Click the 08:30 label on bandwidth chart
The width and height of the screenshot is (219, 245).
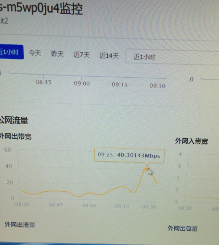(x=22, y=204)
